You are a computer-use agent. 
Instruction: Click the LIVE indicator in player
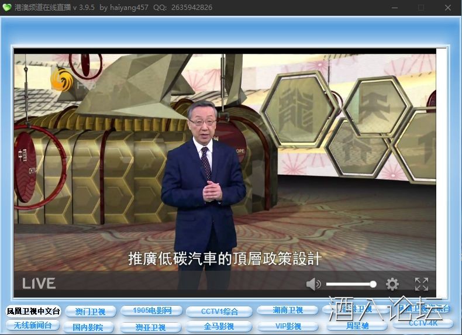[x=39, y=284]
